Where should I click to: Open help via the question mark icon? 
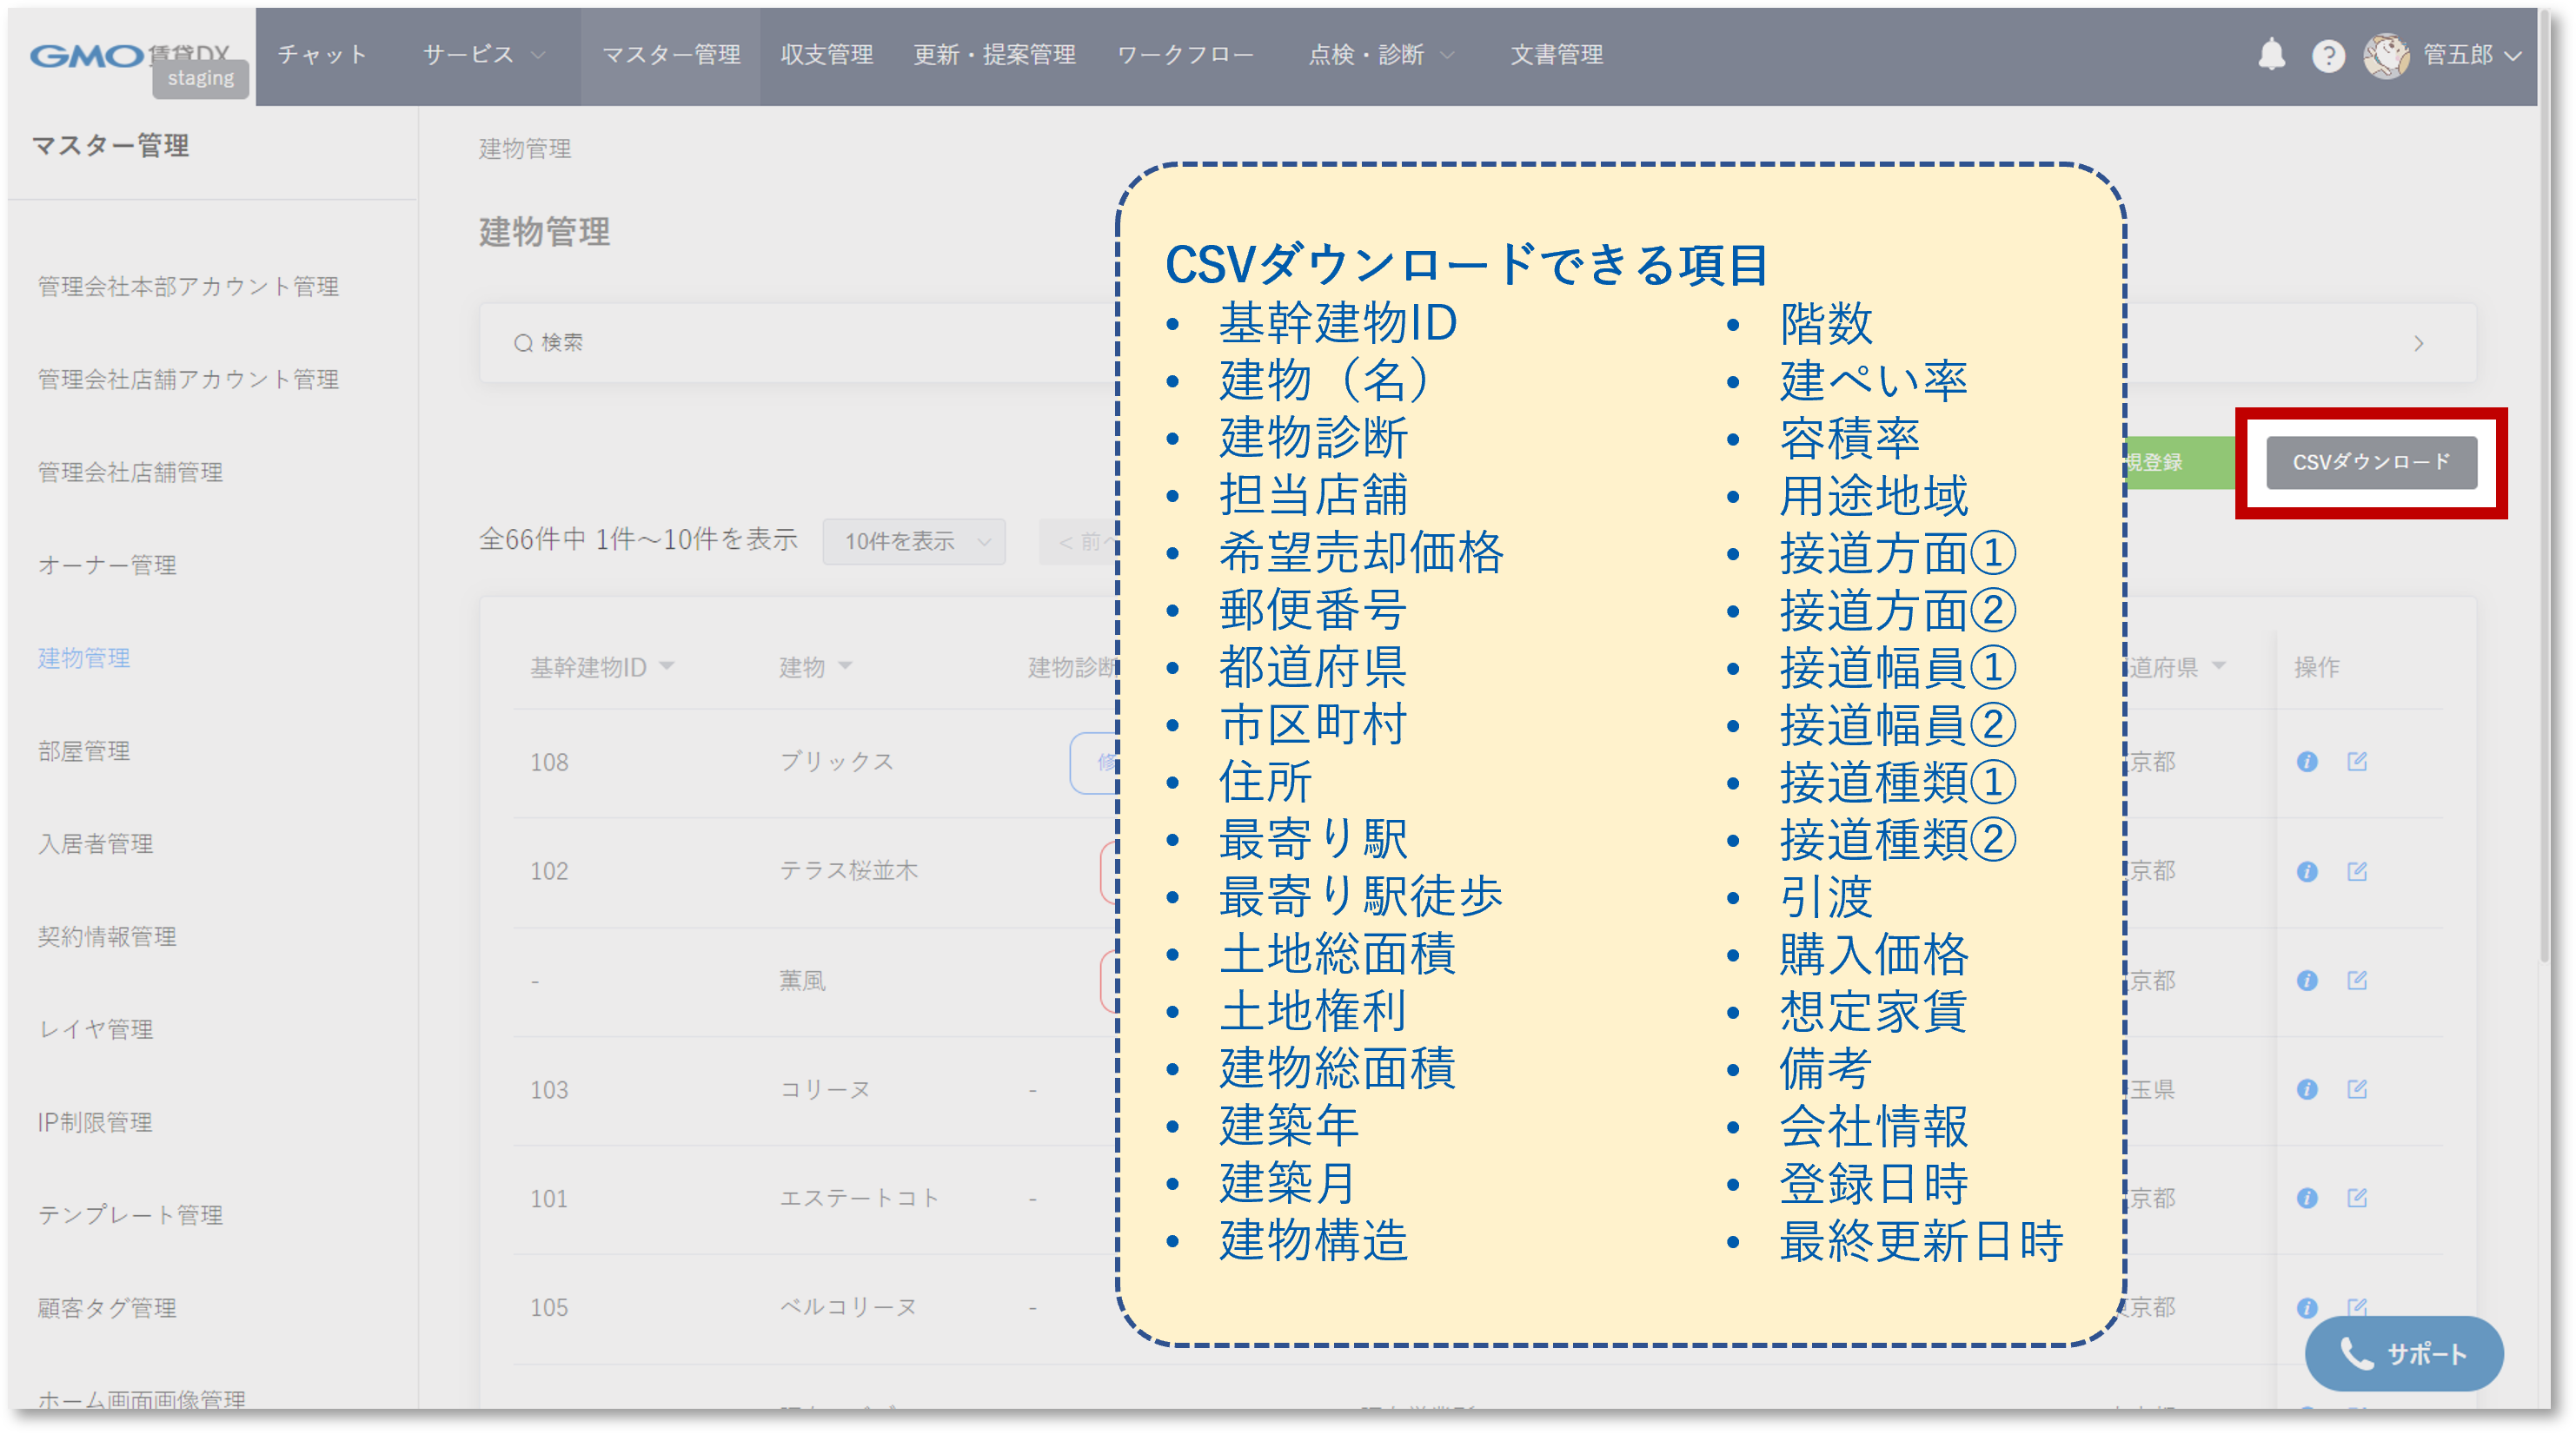click(x=2329, y=55)
